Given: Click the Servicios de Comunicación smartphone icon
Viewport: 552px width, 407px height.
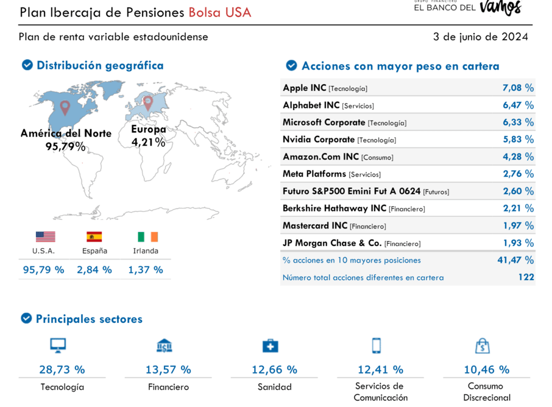Looking at the screenshot, I should (x=377, y=345).
